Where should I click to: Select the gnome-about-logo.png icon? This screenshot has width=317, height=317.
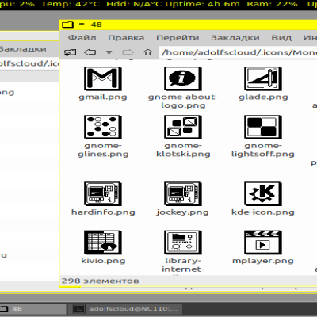(183, 78)
